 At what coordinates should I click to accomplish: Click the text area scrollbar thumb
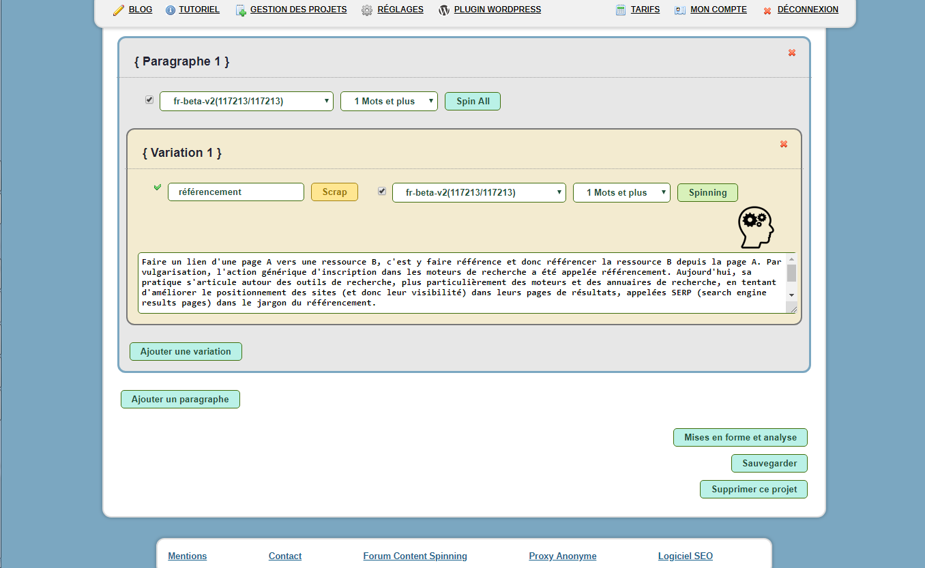pyautogui.click(x=791, y=273)
